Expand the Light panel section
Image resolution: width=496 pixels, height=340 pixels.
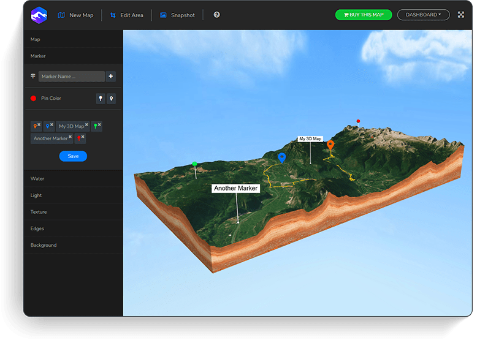tap(73, 195)
